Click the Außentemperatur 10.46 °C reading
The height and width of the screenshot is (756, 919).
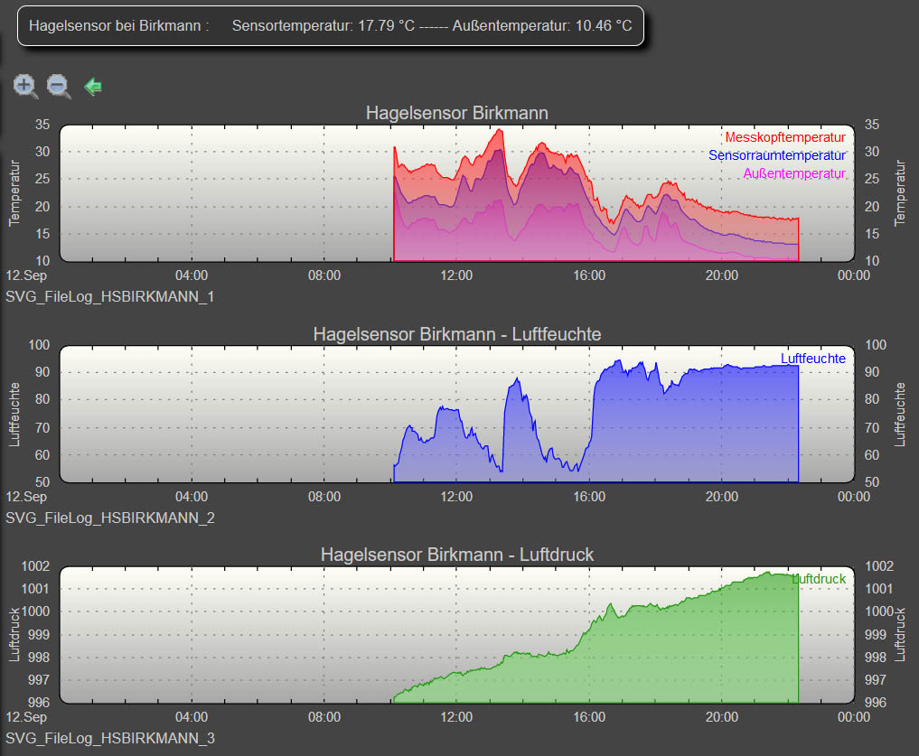(546, 25)
